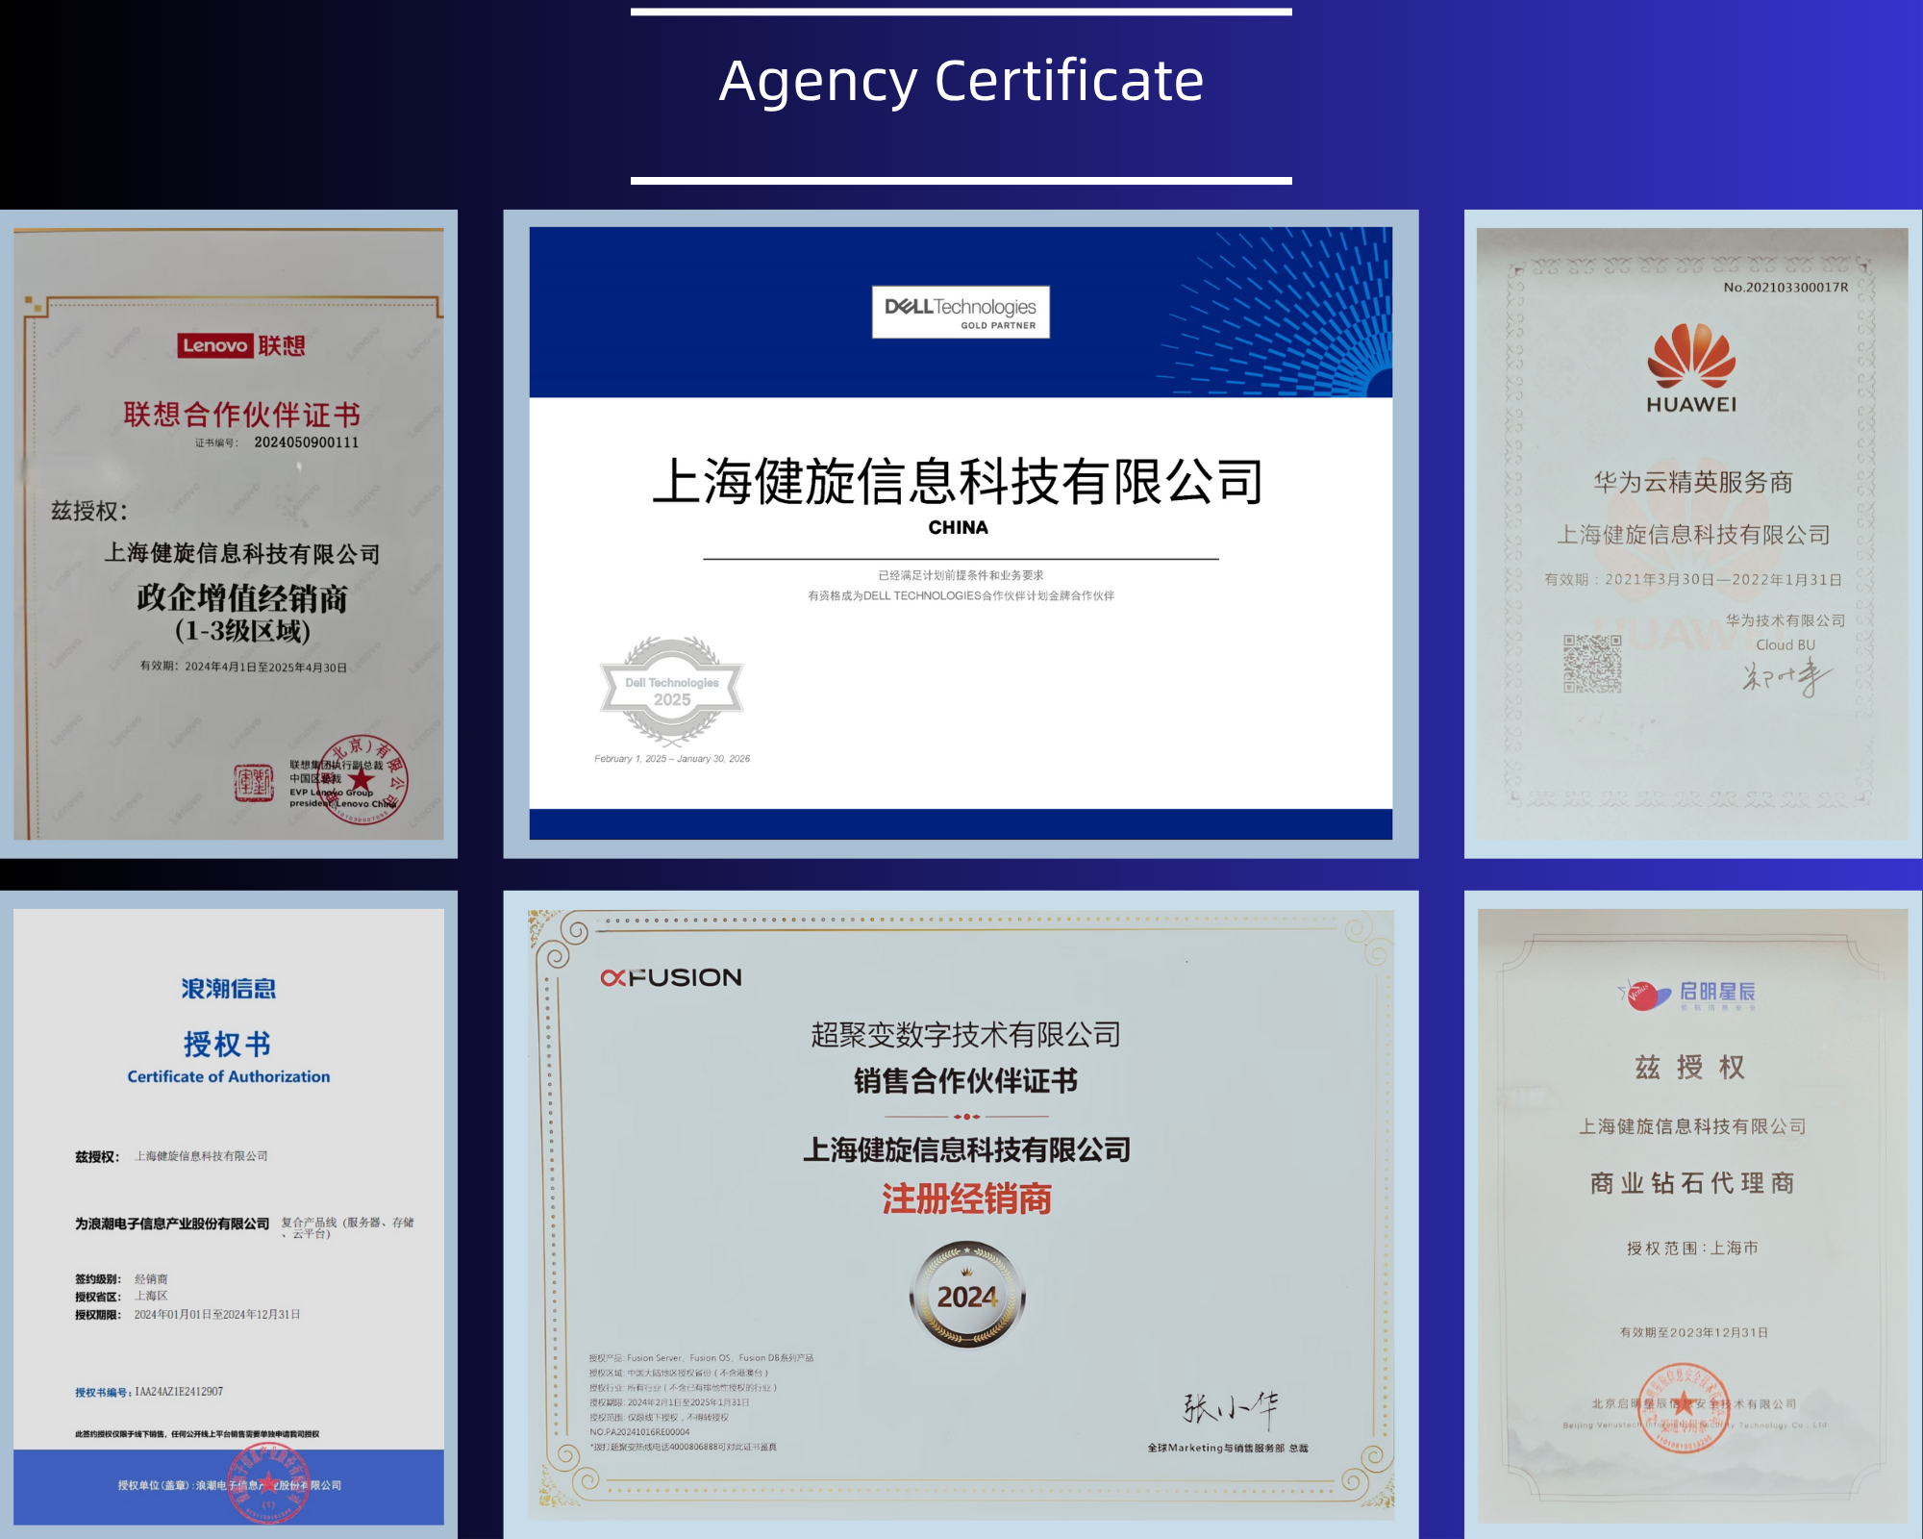Click the Inspur red seal stamp
The width and height of the screenshot is (1923, 1539).
[268, 1483]
